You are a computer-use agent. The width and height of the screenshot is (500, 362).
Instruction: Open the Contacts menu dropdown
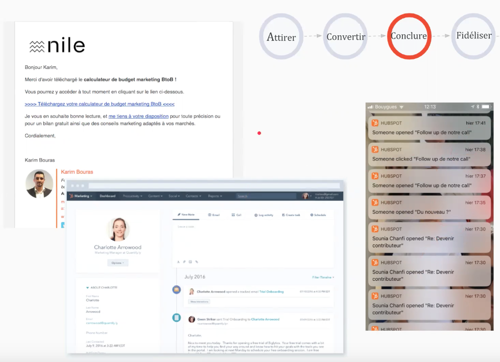[193, 196]
